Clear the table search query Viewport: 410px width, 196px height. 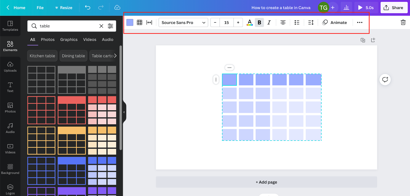point(101,26)
